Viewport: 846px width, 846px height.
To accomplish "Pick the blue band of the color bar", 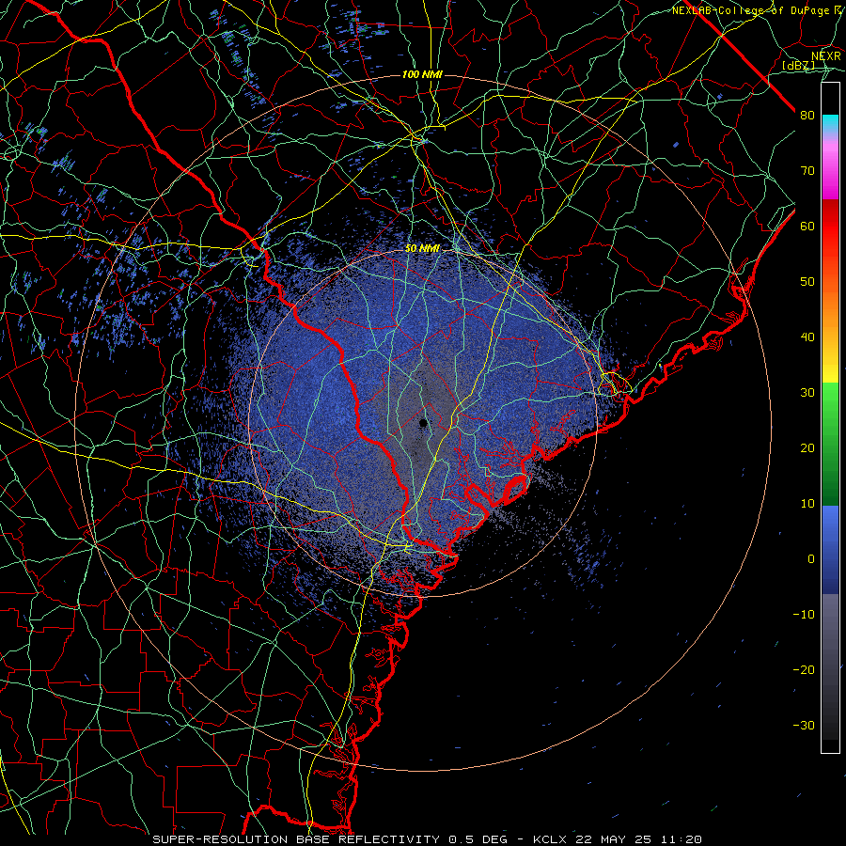I will click(830, 549).
